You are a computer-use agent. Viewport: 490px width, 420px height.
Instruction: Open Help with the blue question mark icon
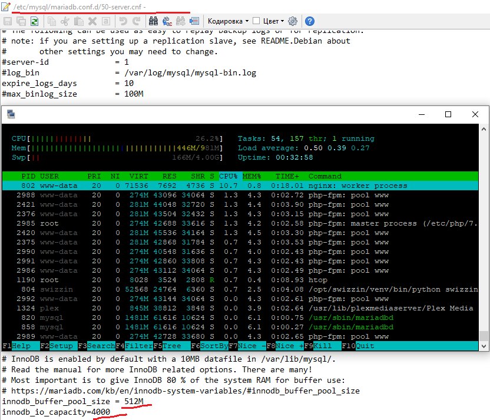[310, 21]
